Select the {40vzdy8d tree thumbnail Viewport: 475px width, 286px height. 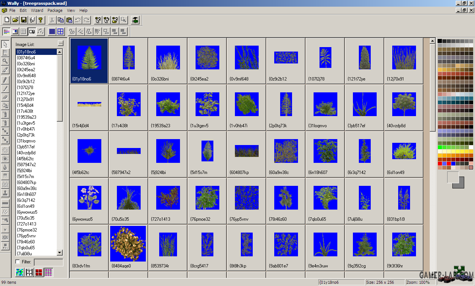[404, 107]
